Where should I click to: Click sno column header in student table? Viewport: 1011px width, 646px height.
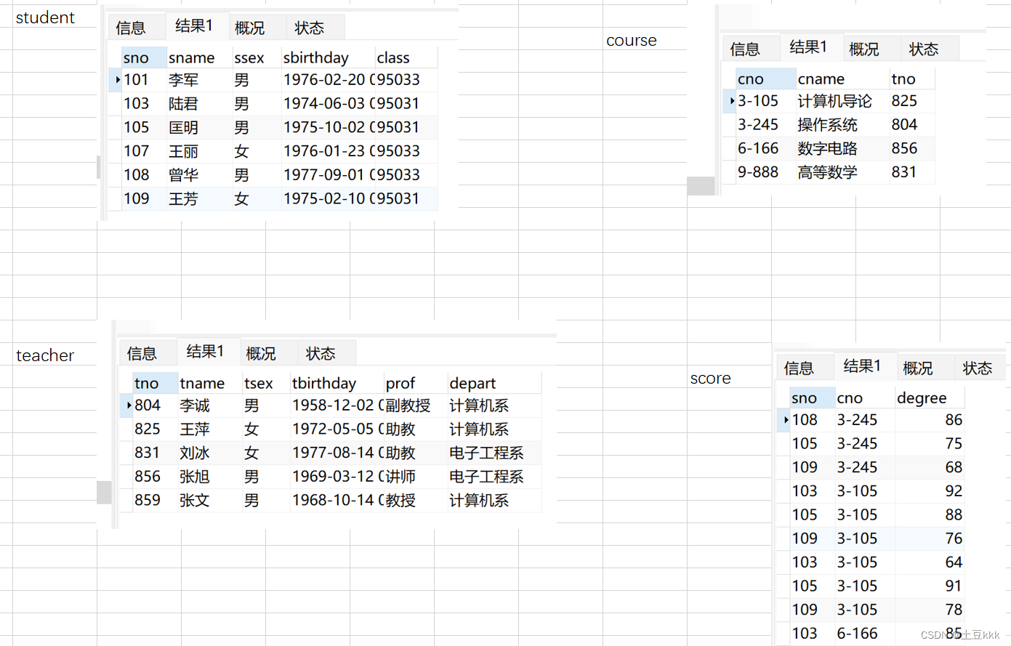(x=143, y=58)
